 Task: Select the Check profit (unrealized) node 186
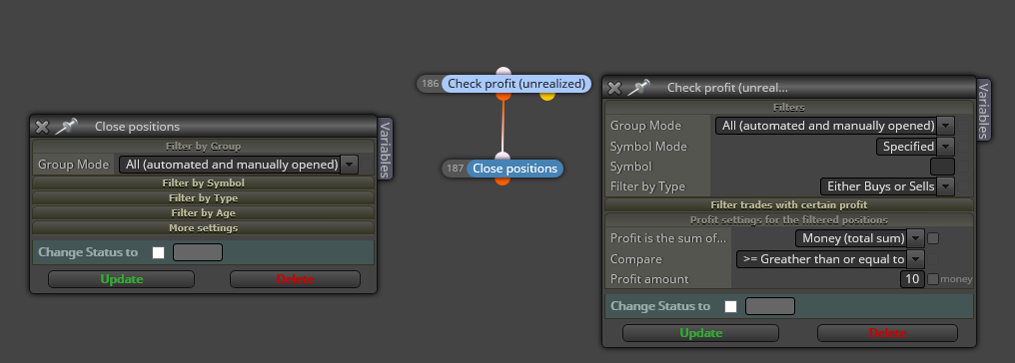click(516, 84)
